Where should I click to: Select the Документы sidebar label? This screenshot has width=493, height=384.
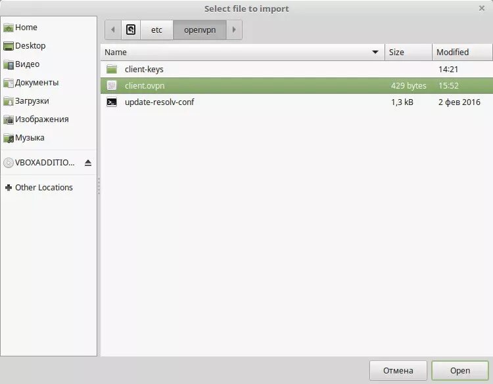(37, 83)
